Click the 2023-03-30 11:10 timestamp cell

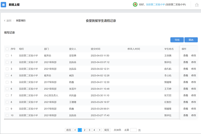[x=100, y=95]
